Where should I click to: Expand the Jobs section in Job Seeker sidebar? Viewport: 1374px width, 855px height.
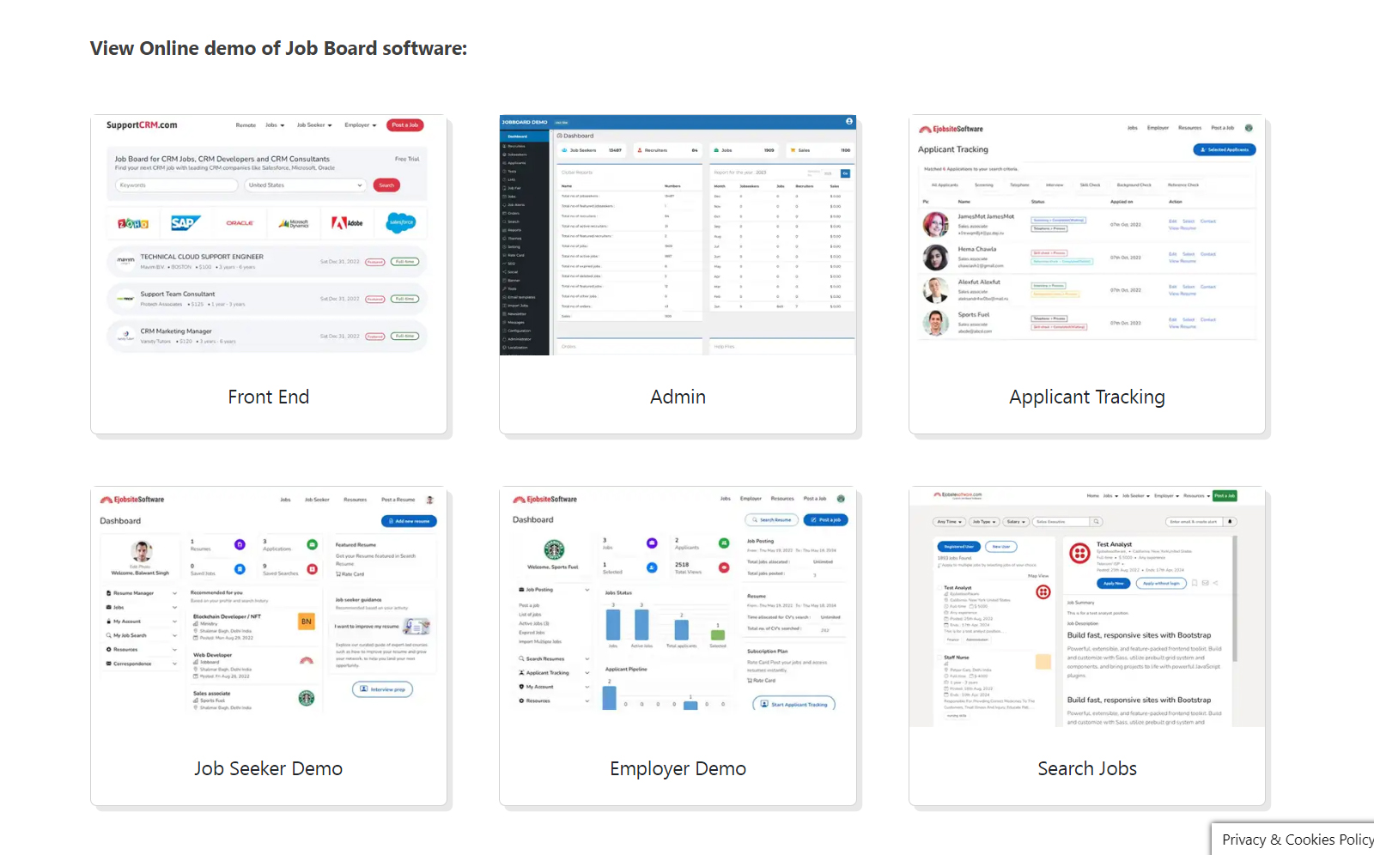174,607
